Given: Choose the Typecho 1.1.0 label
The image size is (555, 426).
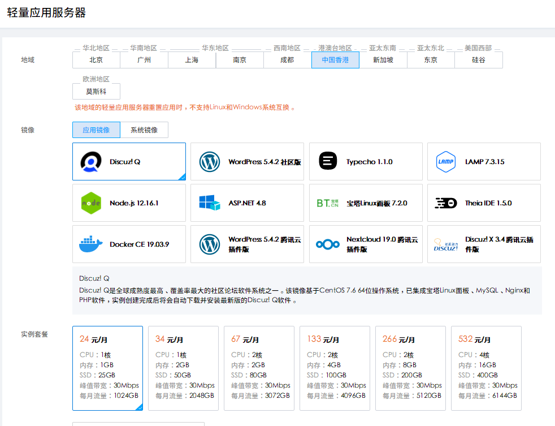Looking at the screenshot, I should click(x=370, y=162).
